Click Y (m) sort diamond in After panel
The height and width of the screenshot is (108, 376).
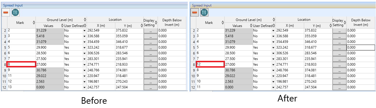point(331,26)
